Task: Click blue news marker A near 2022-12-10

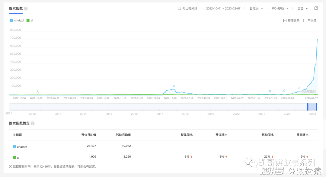Action: (174, 86)
